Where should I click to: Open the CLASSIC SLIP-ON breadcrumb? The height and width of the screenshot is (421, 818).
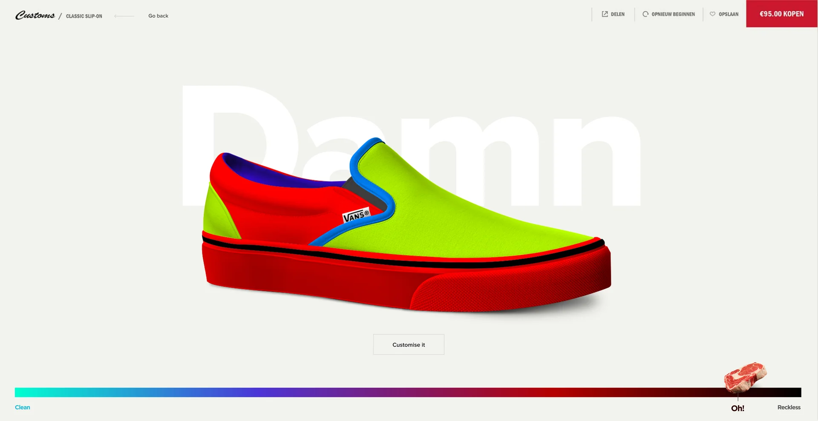(84, 16)
